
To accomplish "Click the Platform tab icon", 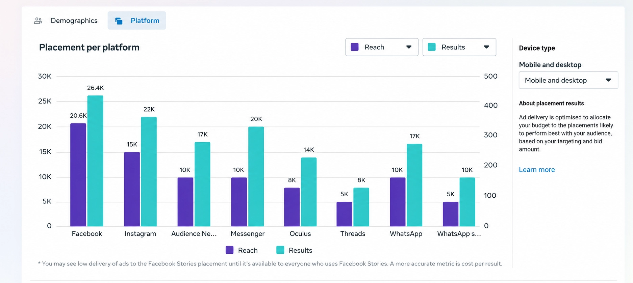I will point(119,21).
